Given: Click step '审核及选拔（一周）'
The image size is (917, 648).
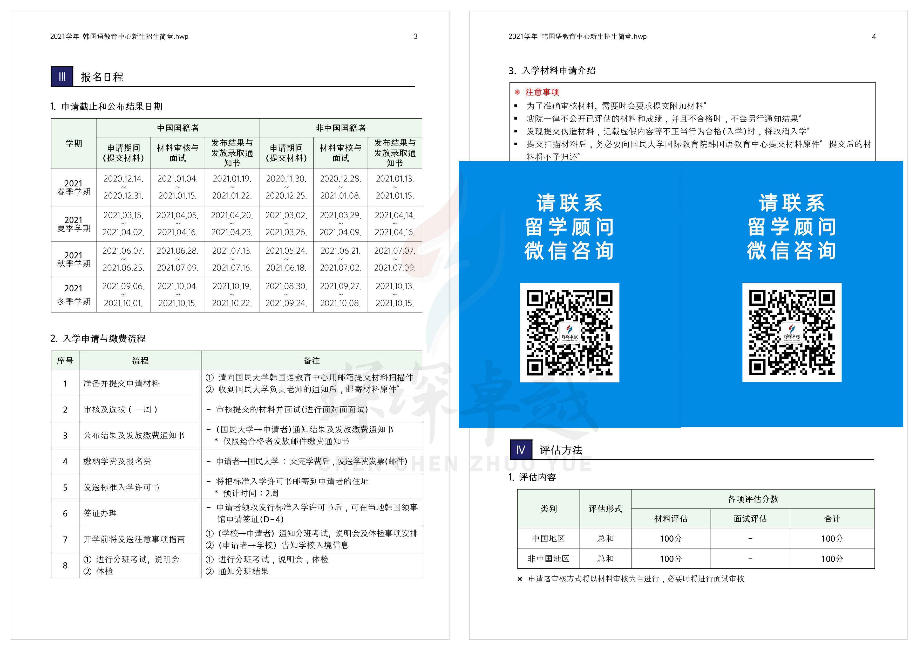Looking at the screenshot, I should [121, 409].
